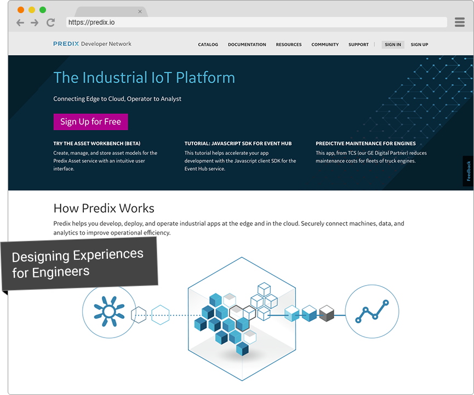Click the turbine machine circle icon
Viewport: 474px width, 395px height.
pos(110,312)
